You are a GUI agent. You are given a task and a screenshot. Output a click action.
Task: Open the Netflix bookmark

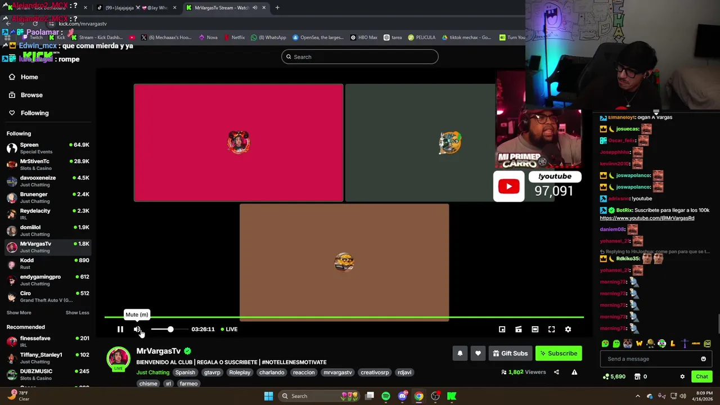(x=234, y=38)
